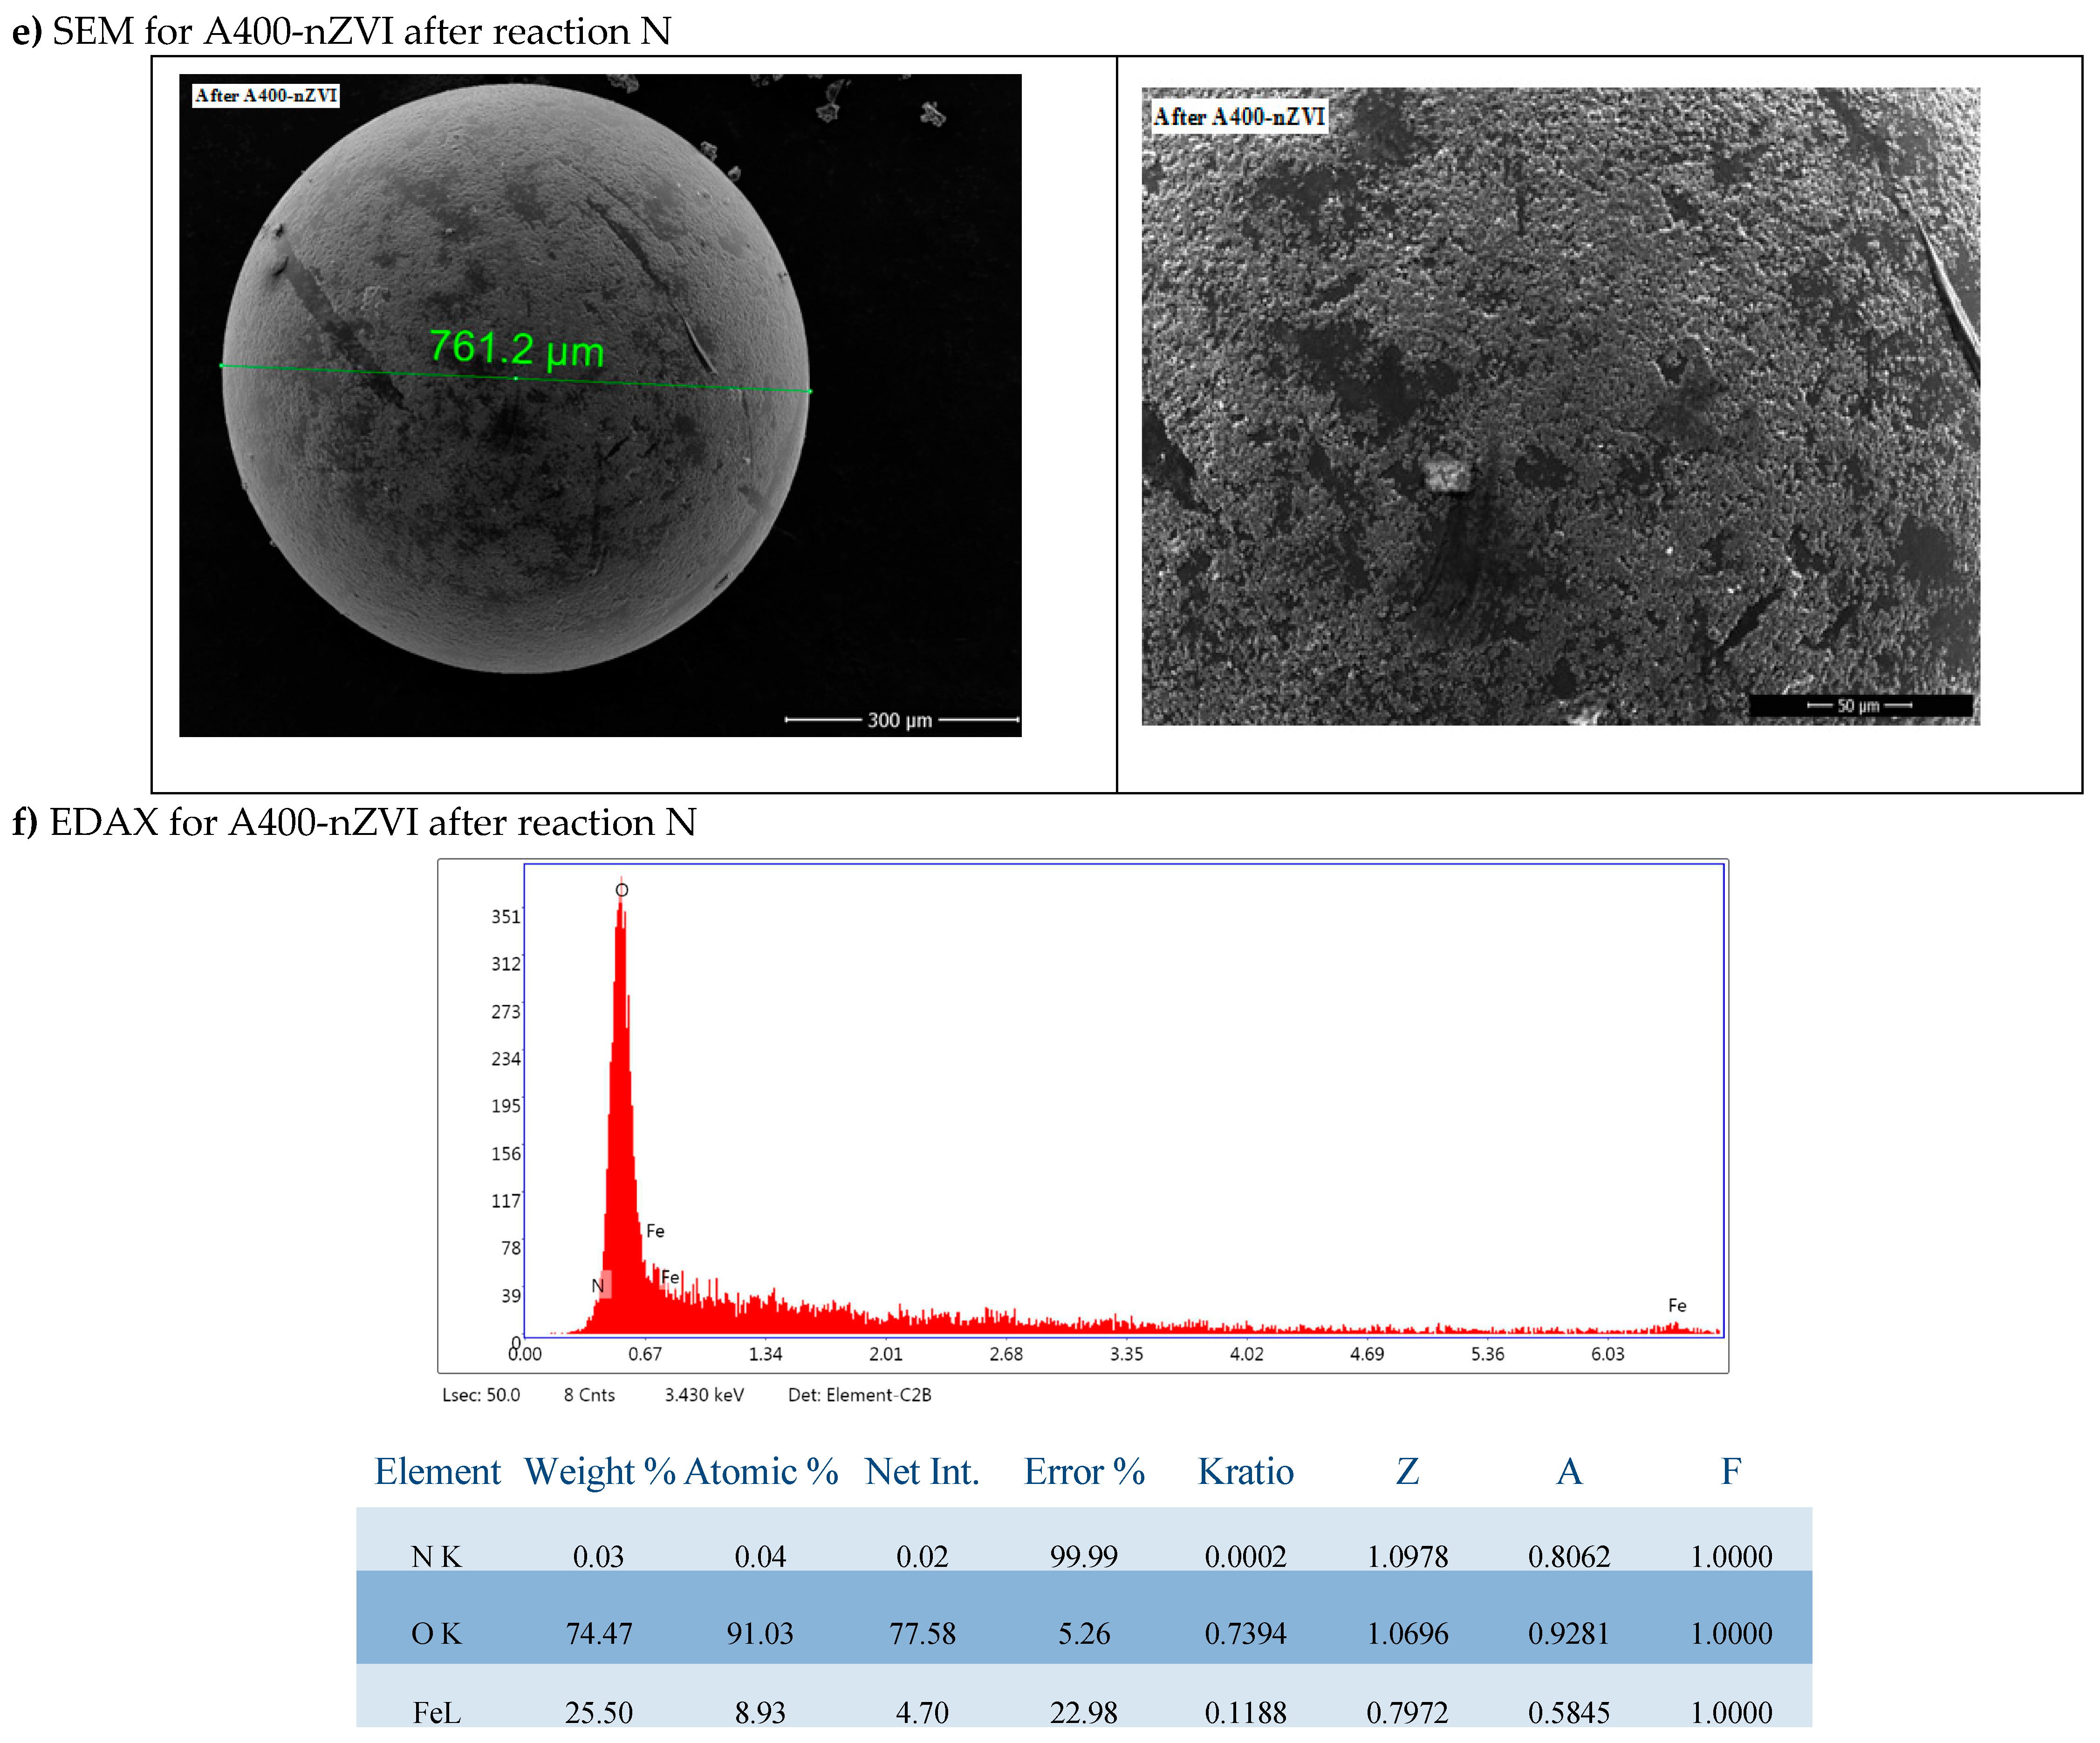
Task: Click the Net Int. column header
Action: tap(921, 1471)
